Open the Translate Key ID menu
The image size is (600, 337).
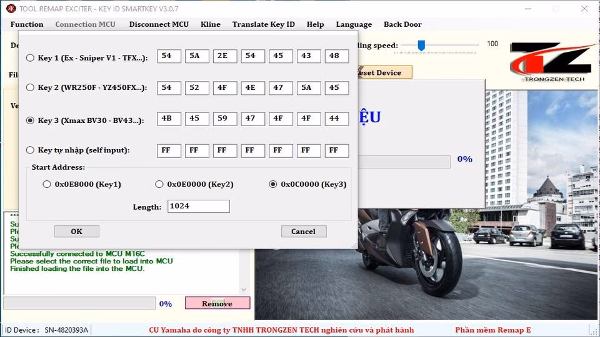click(x=263, y=24)
